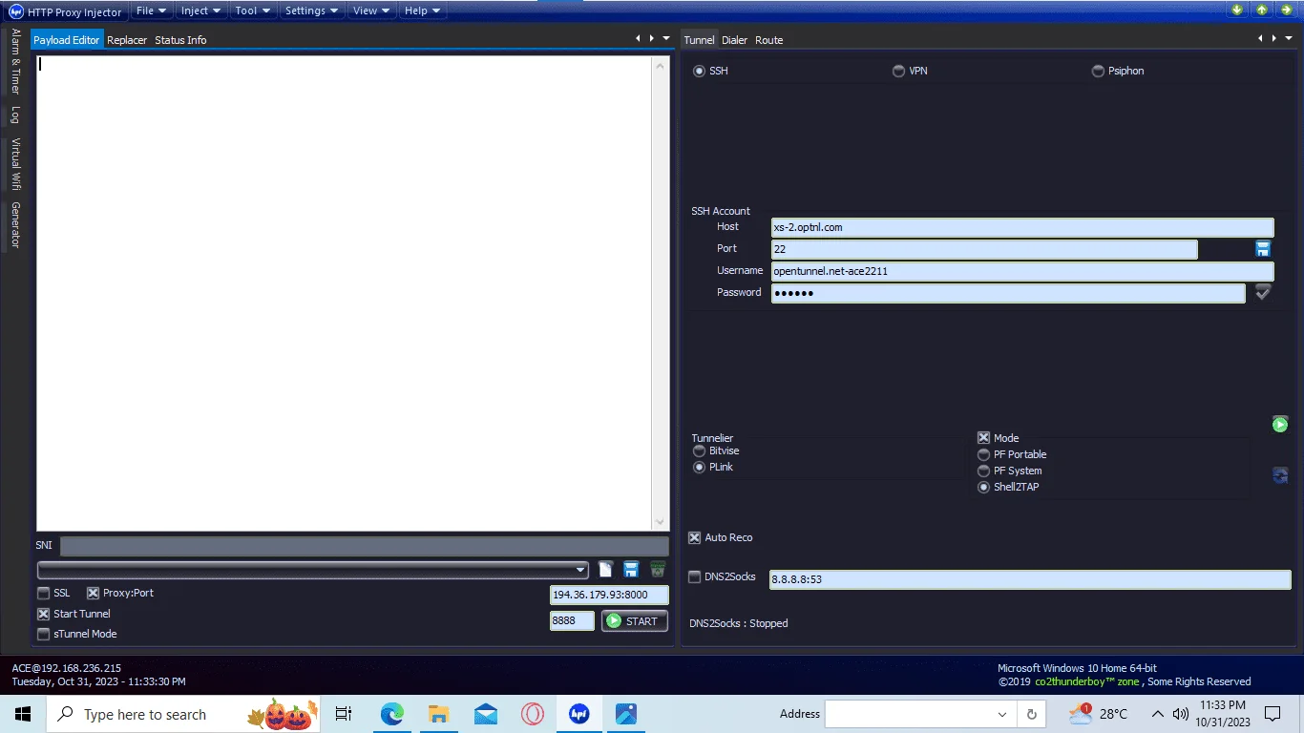1304x733 pixels.
Task: Open the Generator side tab
Action: (x=15, y=225)
